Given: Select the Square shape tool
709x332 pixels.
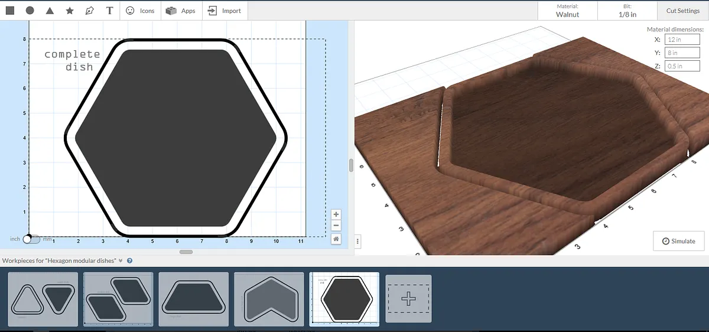Looking at the screenshot, I should 10,11.
